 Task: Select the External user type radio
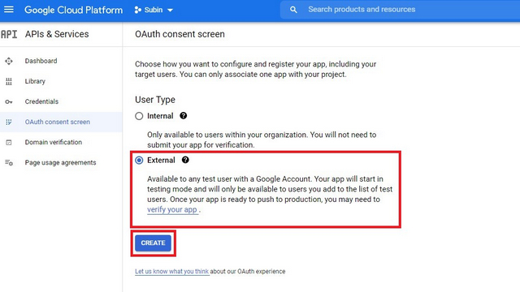tap(139, 161)
